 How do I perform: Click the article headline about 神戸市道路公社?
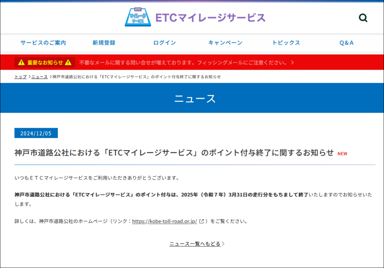tap(174, 153)
